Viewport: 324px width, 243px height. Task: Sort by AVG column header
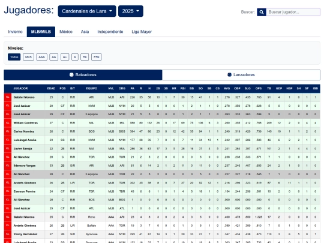(227, 88)
